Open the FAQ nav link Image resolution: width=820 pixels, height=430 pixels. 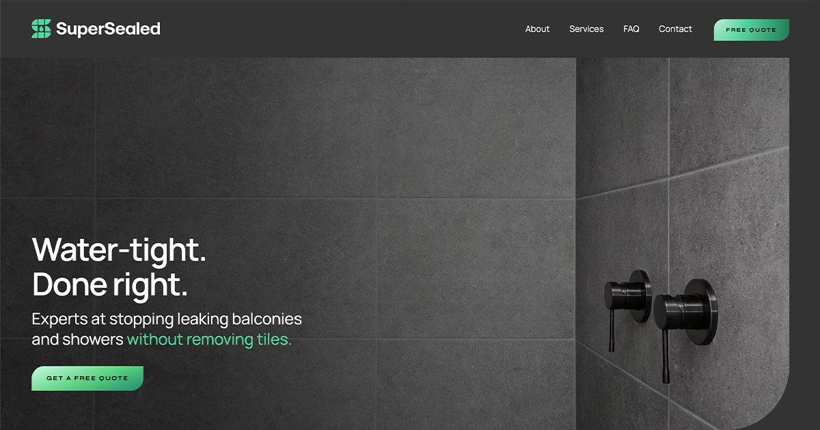pos(631,29)
